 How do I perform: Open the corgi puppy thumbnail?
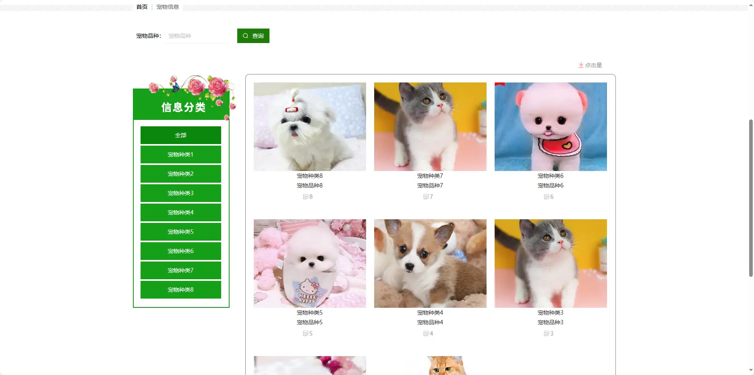(x=430, y=264)
